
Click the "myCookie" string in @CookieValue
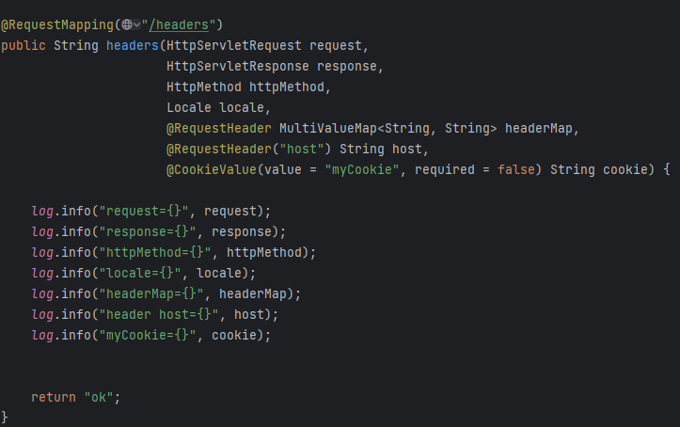[362, 170]
